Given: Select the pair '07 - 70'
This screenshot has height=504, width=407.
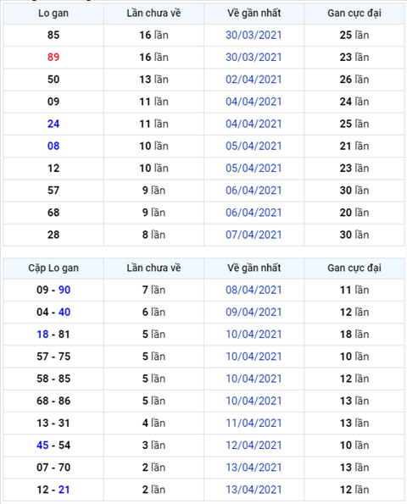Looking at the screenshot, I should 53,468.
